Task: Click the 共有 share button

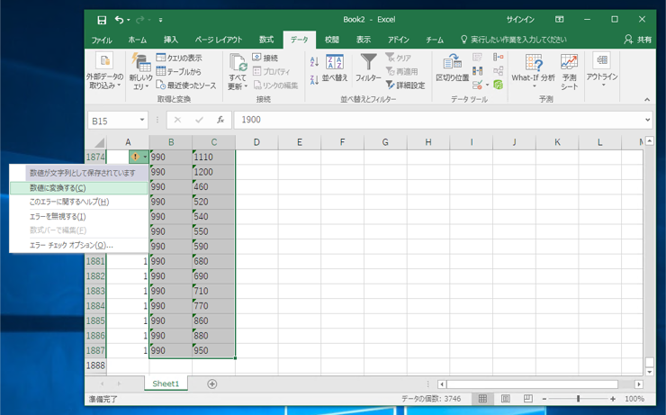Action: coord(638,40)
